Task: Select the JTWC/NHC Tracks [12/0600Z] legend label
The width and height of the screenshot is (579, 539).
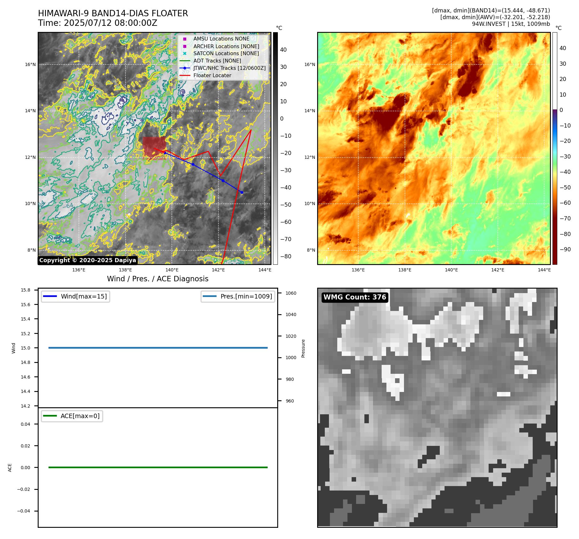Action: pos(230,68)
